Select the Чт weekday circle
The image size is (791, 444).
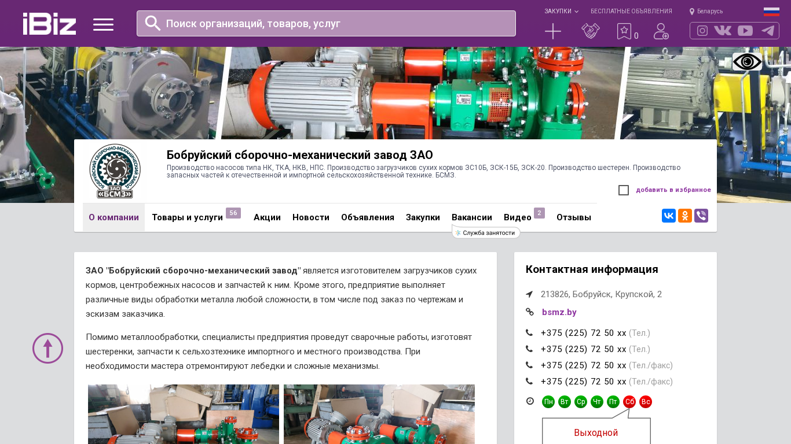pos(597,402)
